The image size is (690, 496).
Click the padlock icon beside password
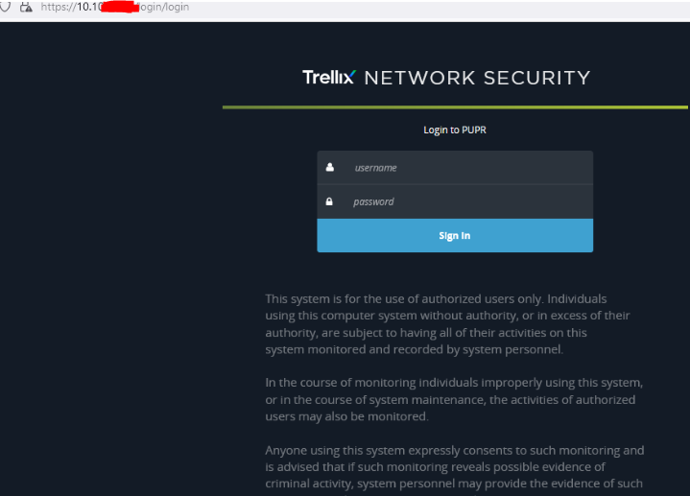click(x=330, y=201)
